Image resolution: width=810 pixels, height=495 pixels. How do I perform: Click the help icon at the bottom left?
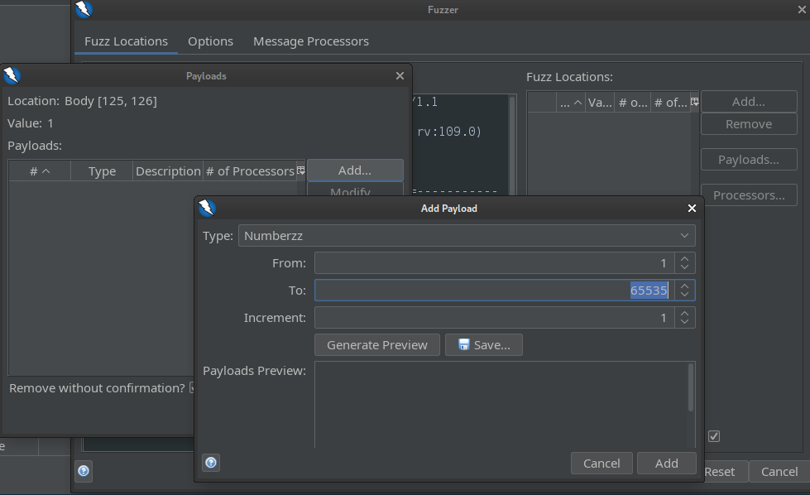click(83, 471)
